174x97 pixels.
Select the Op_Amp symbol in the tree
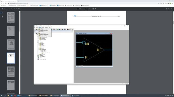click(x=44, y=51)
